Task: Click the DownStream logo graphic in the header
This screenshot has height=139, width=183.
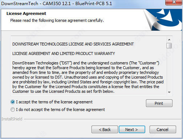Action: click(x=163, y=19)
